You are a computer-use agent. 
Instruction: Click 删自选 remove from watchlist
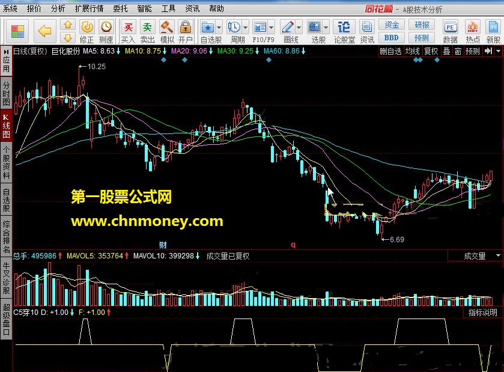390,51
